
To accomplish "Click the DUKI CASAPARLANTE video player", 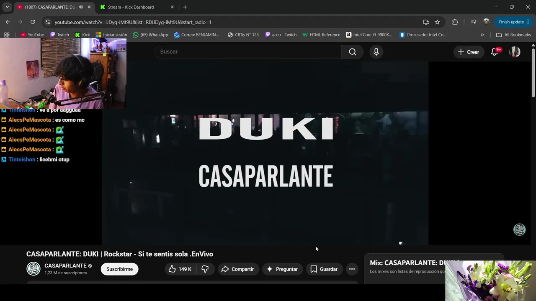I will point(265,153).
